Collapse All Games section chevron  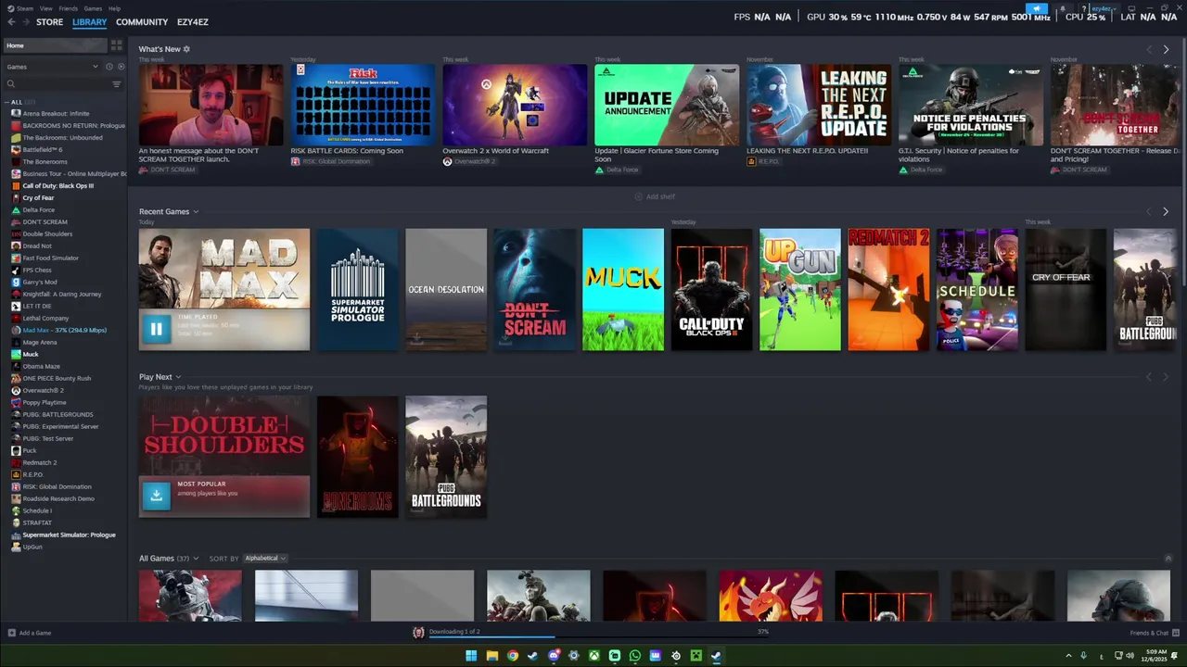[1168, 559]
